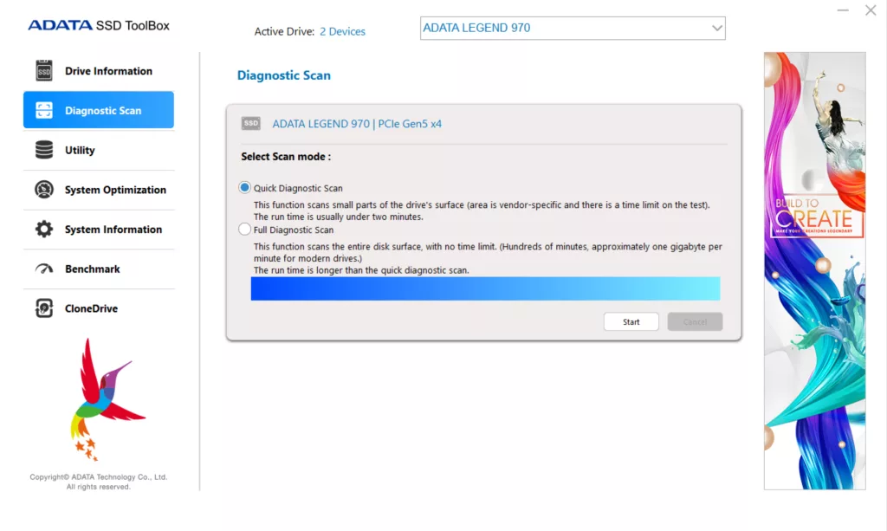Open the active drive ADATA LEGEND 970 dropdown

(x=573, y=29)
